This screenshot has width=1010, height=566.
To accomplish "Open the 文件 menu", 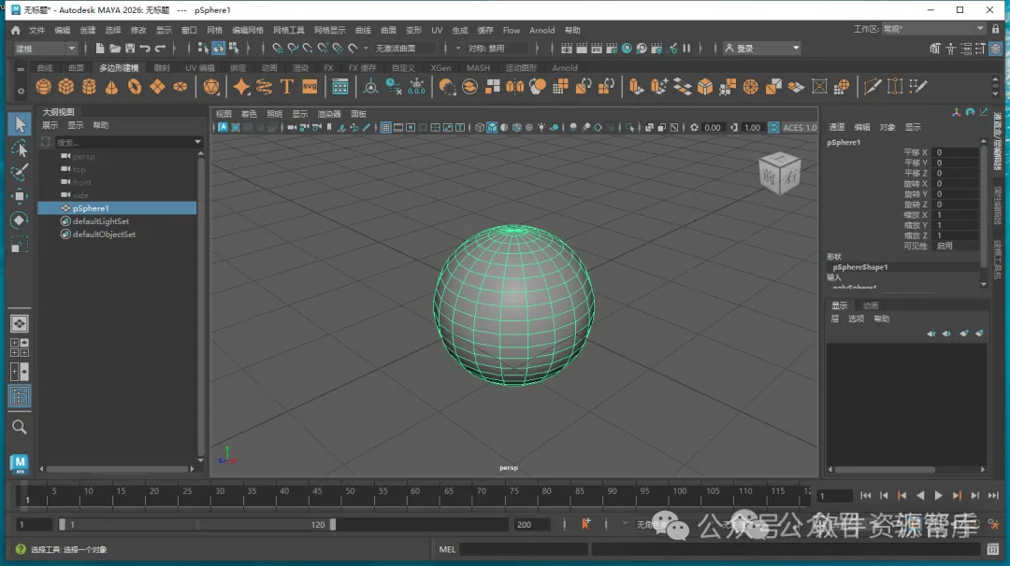I will tap(36, 30).
